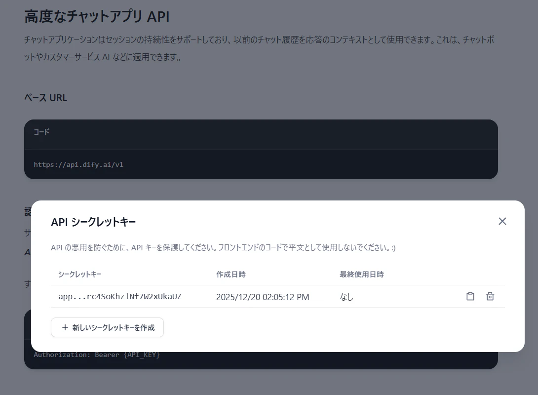
Task: Click the ベース URL heading
Action: [45, 98]
